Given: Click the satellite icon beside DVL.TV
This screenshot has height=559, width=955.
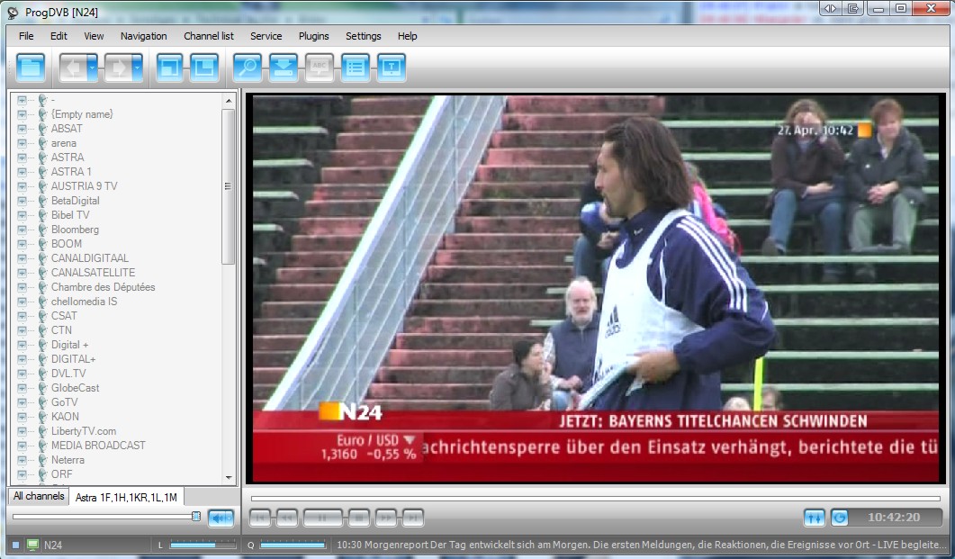Looking at the screenshot, I should click(42, 374).
